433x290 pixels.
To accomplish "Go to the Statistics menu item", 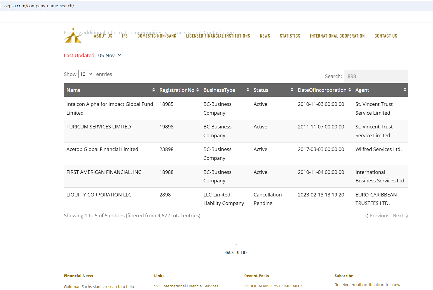I will [x=290, y=36].
